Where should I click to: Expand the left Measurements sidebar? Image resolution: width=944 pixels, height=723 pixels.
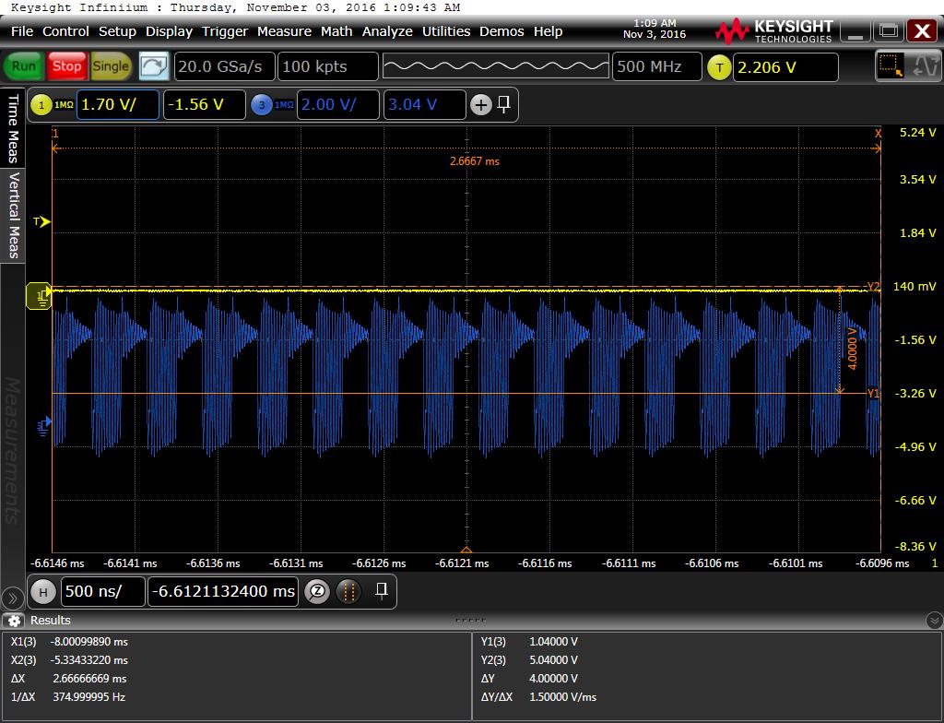click(12, 597)
